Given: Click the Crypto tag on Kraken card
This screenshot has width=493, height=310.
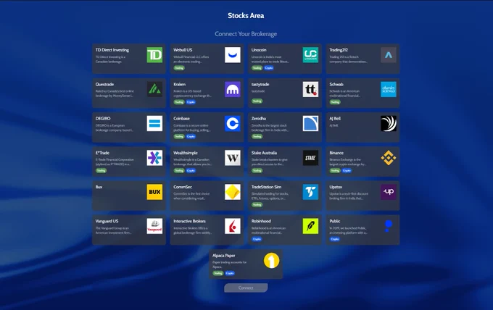Looking at the screenshot, I should (191, 102).
